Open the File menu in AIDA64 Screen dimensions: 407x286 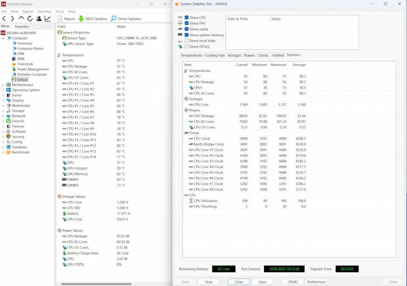coord(4,12)
